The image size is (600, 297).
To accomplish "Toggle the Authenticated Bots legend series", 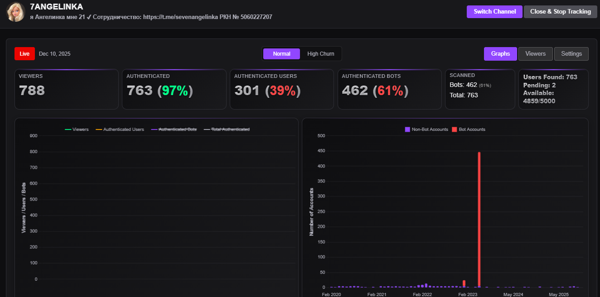I will (x=174, y=129).
